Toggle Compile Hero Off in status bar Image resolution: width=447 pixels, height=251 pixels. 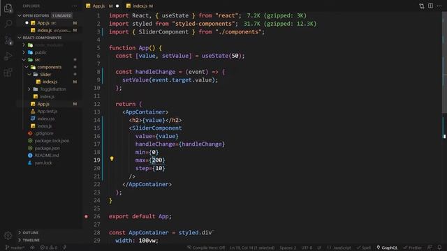pos(206,248)
